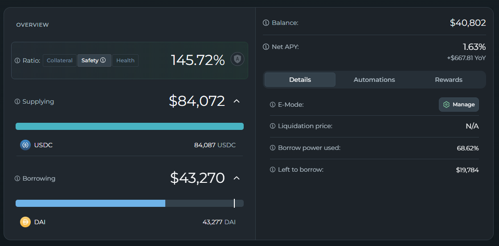Click the info icon next to Supplying
499x246 pixels.
point(17,101)
